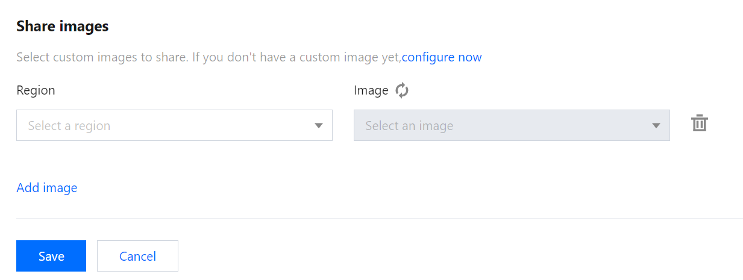Reload the image list using circular arrows
743x280 pixels.
[x=402, y=90]
